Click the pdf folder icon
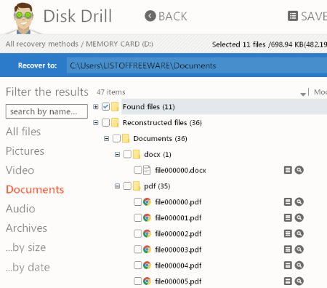 pyautogui.click(x=137, y=186)
